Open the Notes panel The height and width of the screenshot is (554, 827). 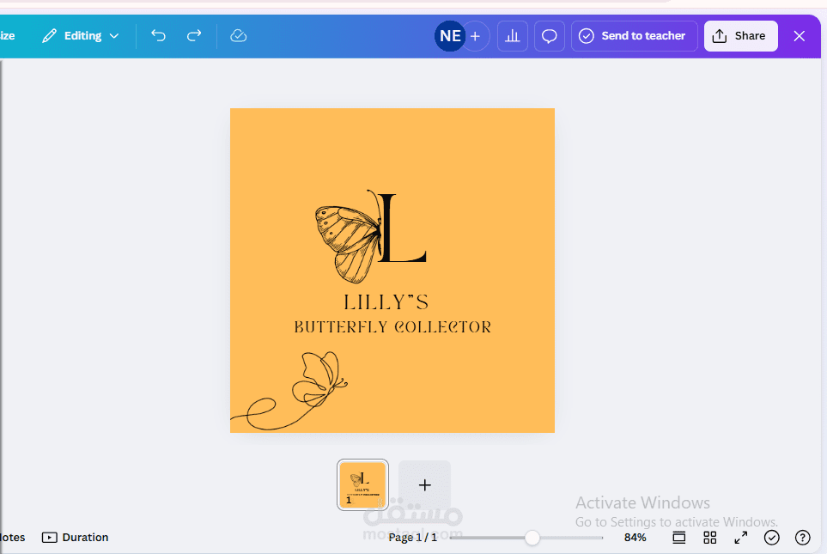click(12, 537)
